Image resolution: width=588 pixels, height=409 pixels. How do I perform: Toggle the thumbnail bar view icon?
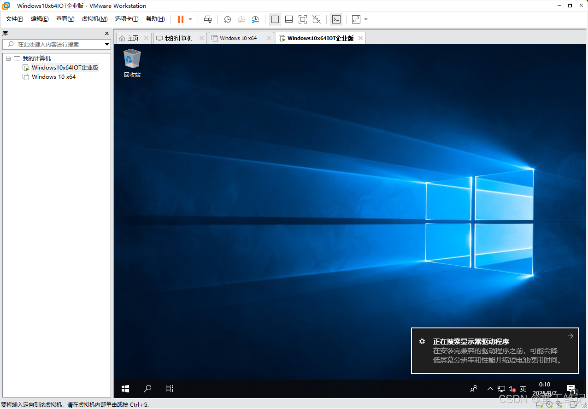pos(289,19)
